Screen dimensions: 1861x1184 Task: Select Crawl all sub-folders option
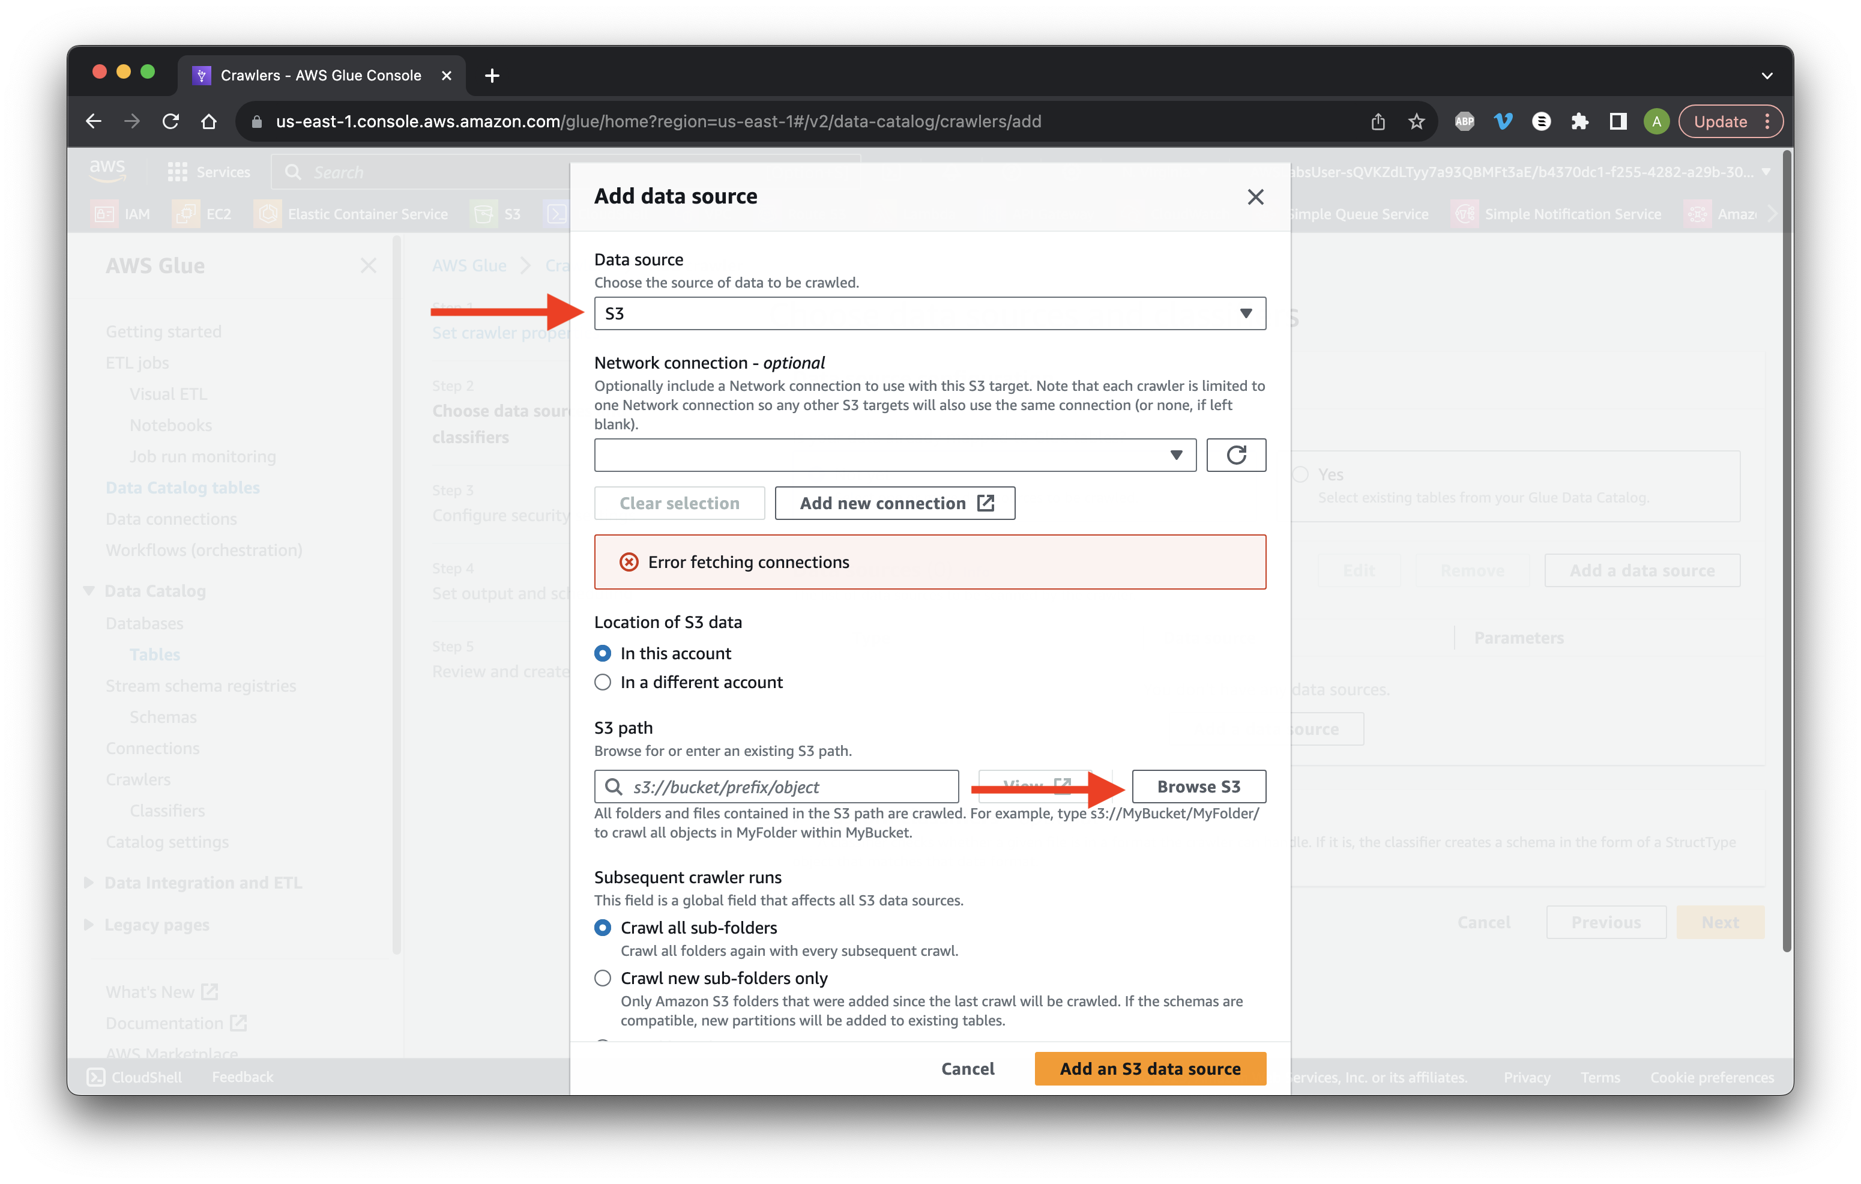click(603, 928)
